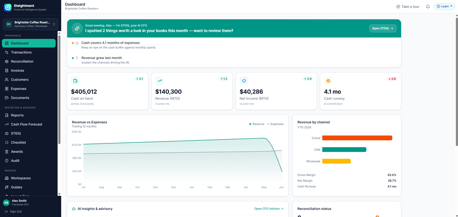Viewport: 458px width, 217px height.
Task: Open the notifications bell
Action: pos(428,6)
